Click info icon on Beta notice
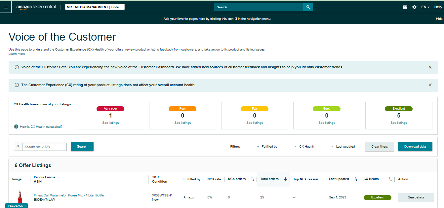444x208 pixels. point(17,67)
